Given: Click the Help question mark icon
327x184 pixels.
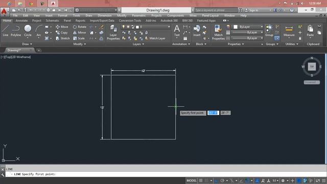Looking at the screenshot, I should 292,10.
